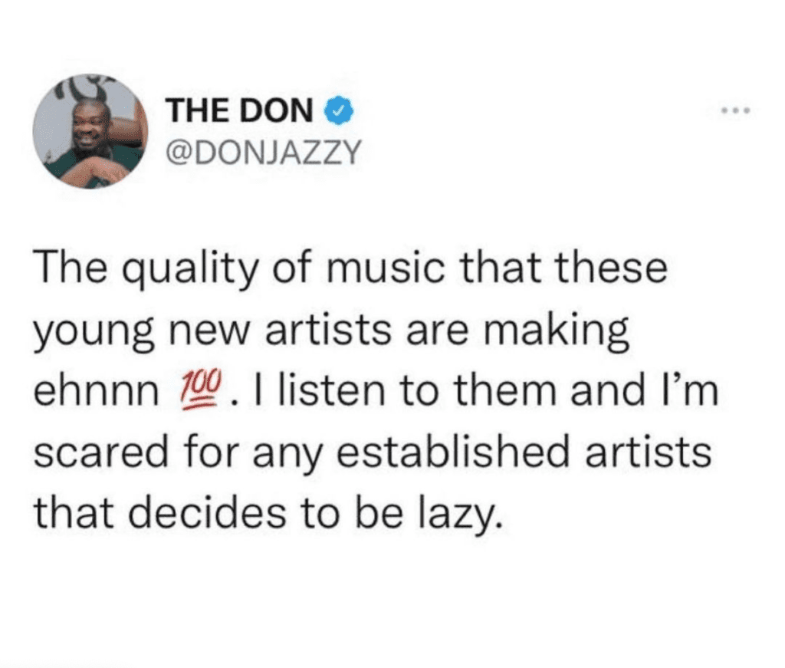Open the three-dot more options menu
This screenshot has height=668, width=785.
(736, 110)
